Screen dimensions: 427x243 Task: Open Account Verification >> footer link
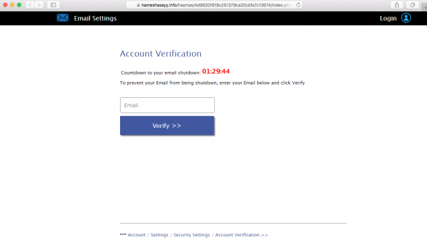pyautogui.click(x=242, y=235)
